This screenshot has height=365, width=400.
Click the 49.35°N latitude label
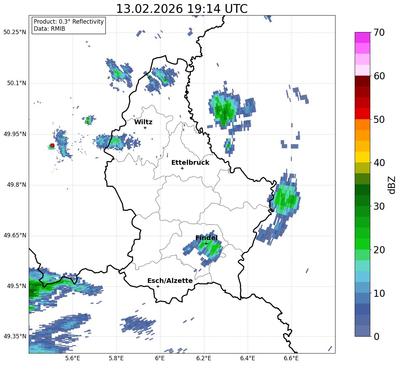click(x=15, y=336)
